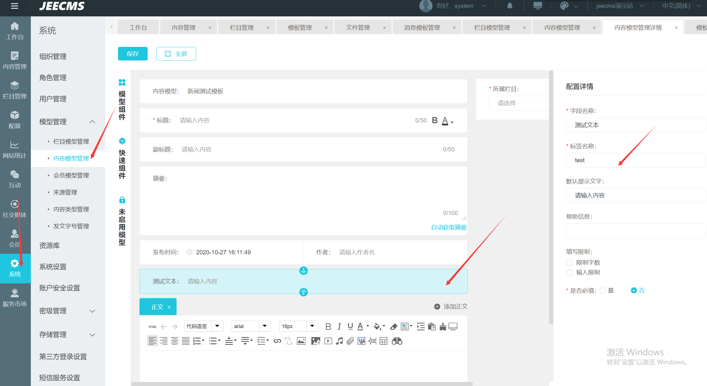Open the theme palette icon
The width and height of the screenshot is (707, 386).
tap(564, 6)
